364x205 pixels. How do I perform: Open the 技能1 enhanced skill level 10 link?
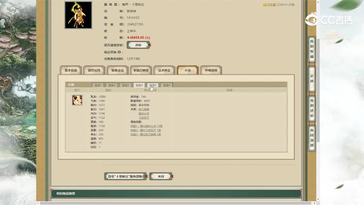click(147, 126)
